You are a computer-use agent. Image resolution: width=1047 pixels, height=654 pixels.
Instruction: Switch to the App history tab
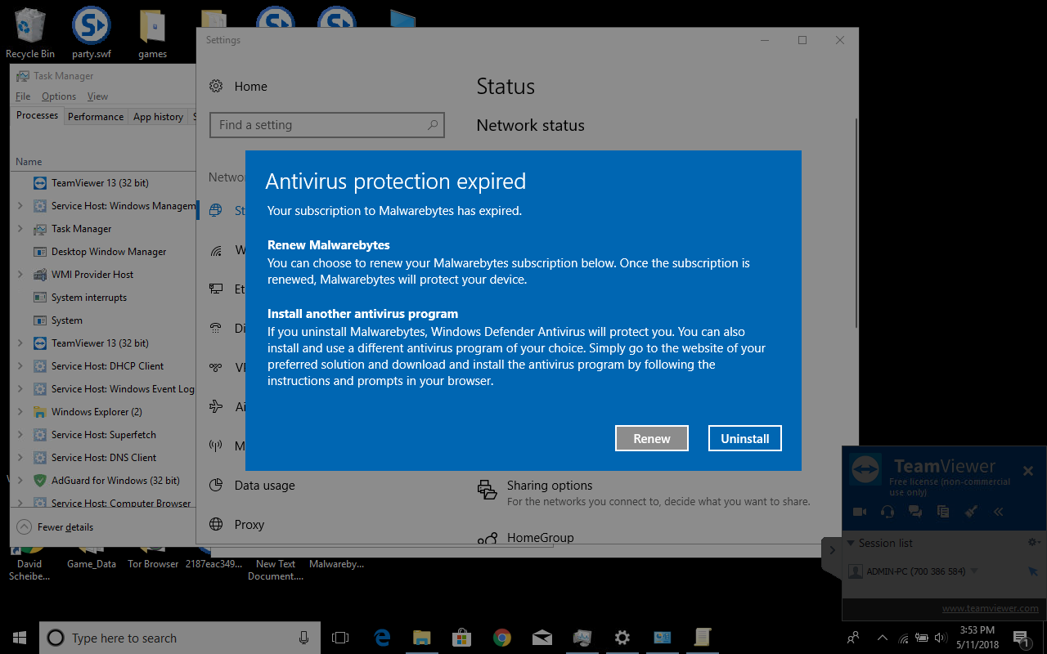(158, 117)
